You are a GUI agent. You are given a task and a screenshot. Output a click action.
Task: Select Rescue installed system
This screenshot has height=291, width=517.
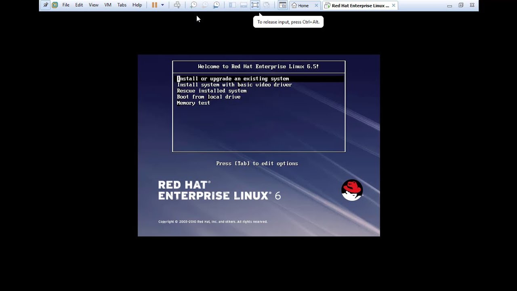tap(212, 91)
